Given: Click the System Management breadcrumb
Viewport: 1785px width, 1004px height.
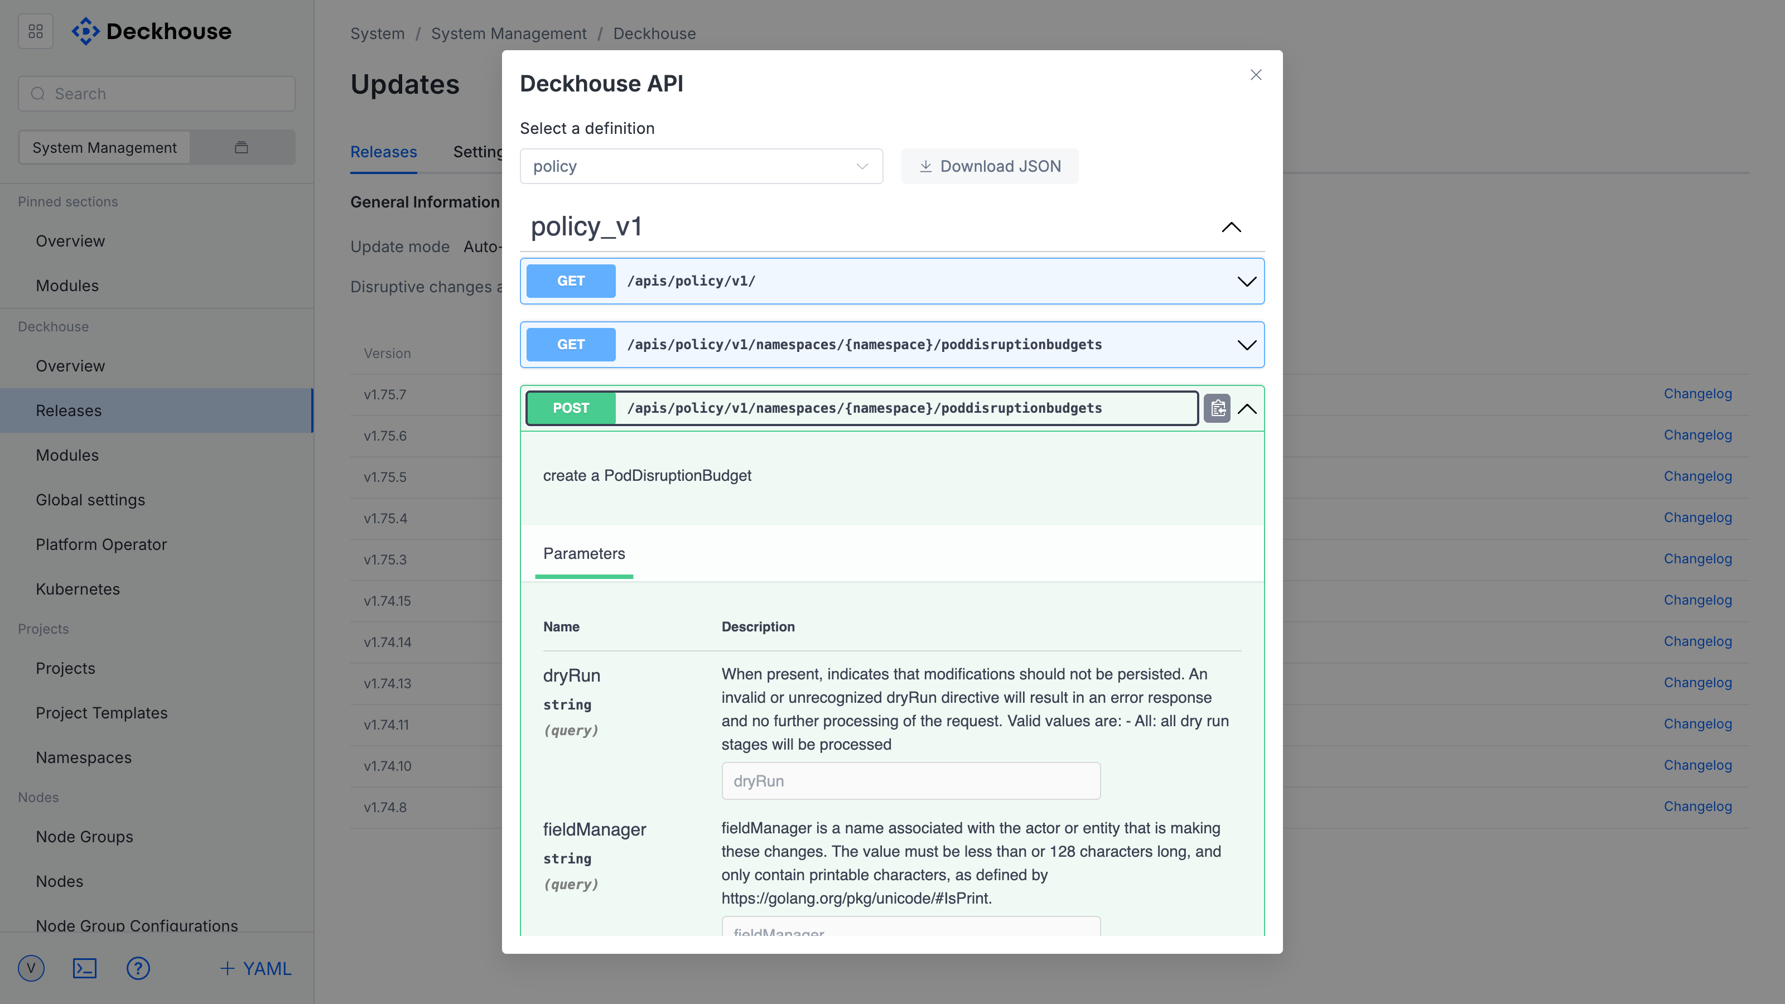Looking at the screenshot, I should (509, 33).
